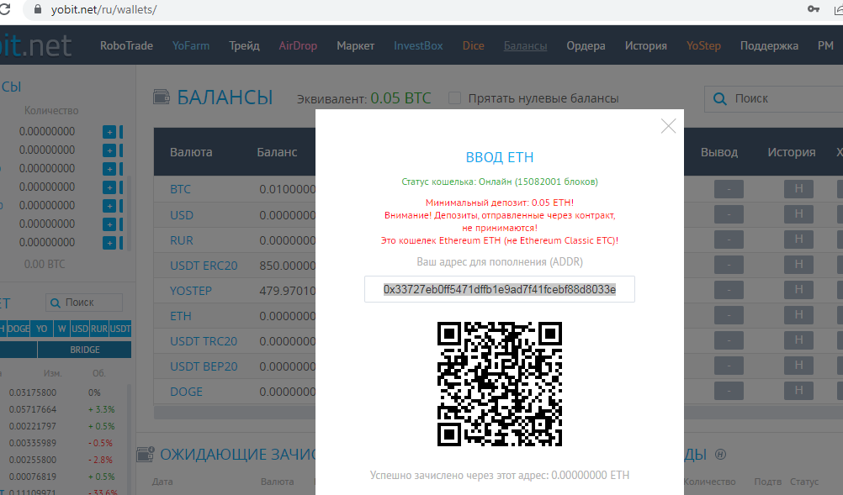843x495 pixels.
Task: Click wallet icon beside ОЖИДАЮЩИЕ ЗАЧИСЛЕНИЯ heading
Action: (x=146, y=454)
